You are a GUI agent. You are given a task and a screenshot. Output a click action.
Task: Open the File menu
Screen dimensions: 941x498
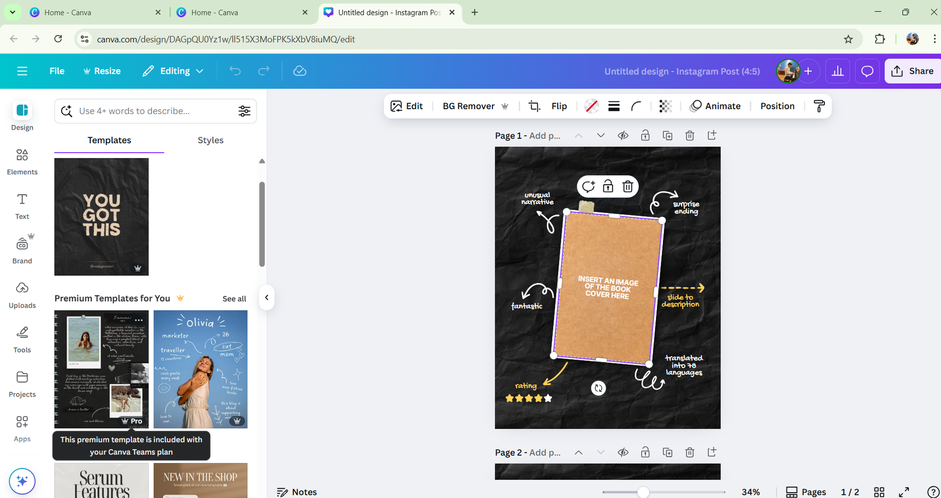pos(57,71)
